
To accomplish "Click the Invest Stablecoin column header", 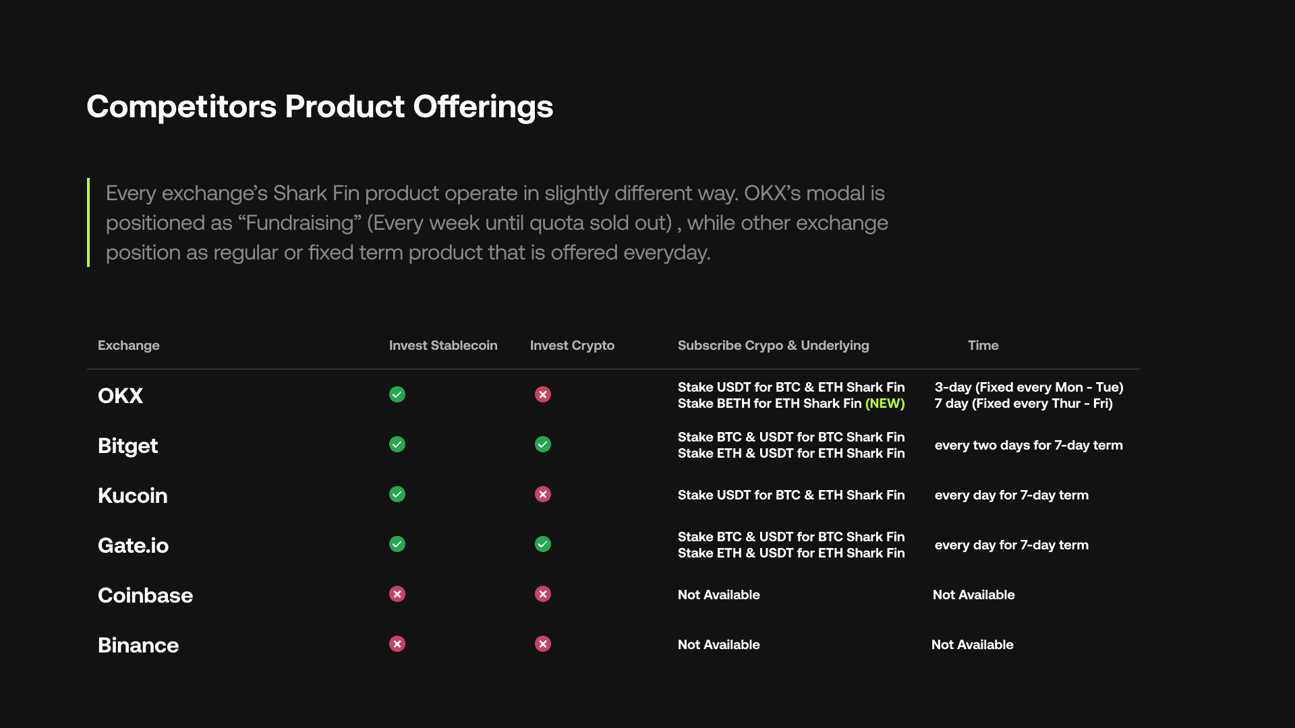I will click(x=443, y=345).
